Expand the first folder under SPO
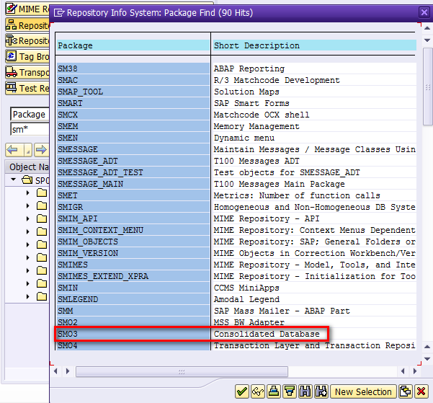This screenshot has width=433, height=403. (27, 192)
